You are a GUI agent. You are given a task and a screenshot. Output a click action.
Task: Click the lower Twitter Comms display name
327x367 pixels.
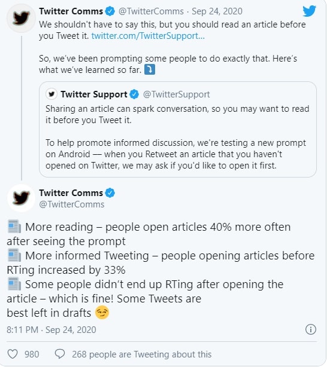(71, 193)
